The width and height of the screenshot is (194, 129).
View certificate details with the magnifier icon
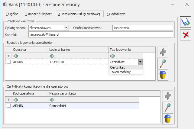click(168, 107)
